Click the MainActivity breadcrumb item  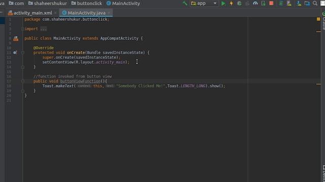tap(123, 4)
